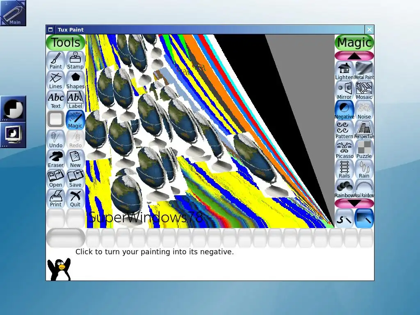The width and height of the screenshot is (420, 315).
Task: Select the Puzzle magic effect
Action: point(364,150)
